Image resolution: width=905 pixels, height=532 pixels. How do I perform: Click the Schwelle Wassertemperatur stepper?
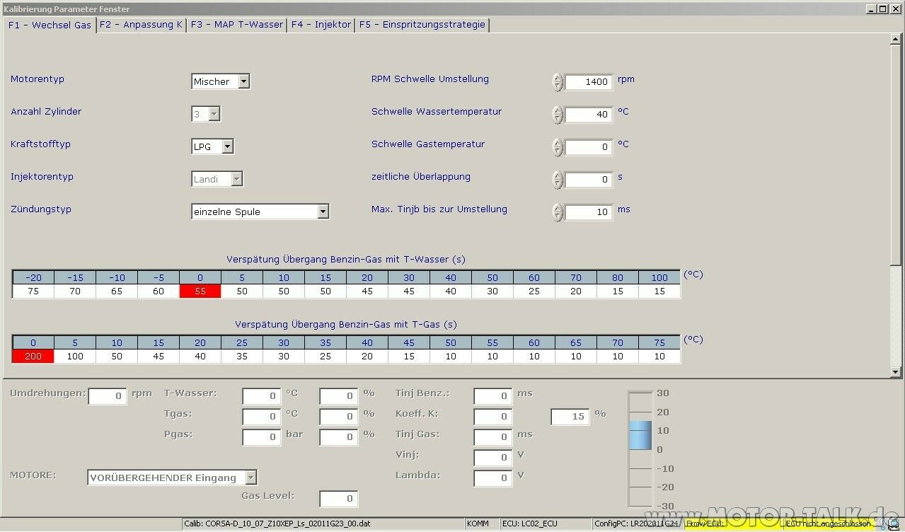pyautogui.click(x=558, y=114)
